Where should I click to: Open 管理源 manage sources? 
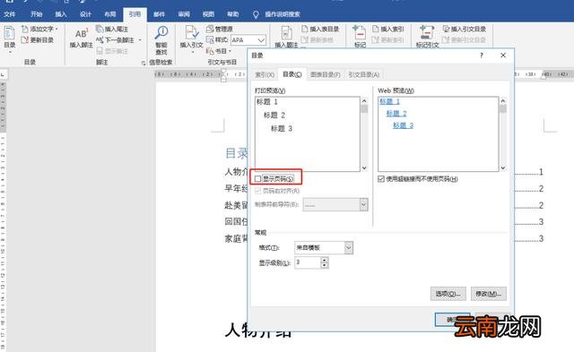[219, 29]
